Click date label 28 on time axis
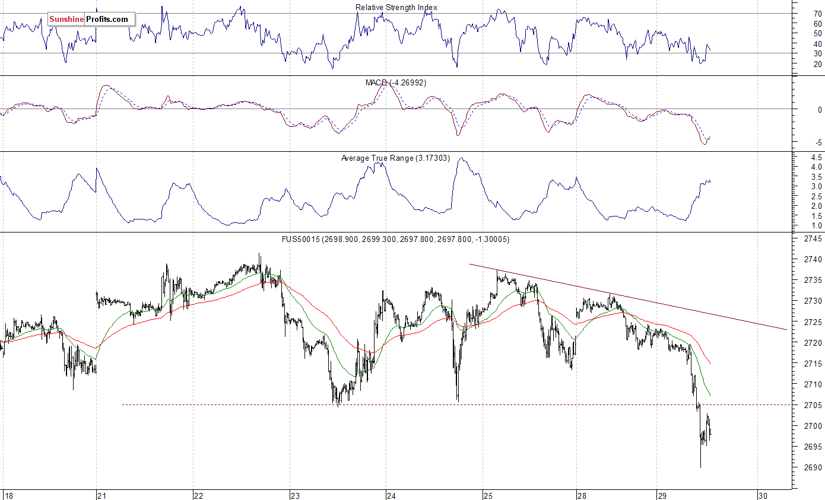Viewport: 825px width, 500px height. tap(582, 495)
